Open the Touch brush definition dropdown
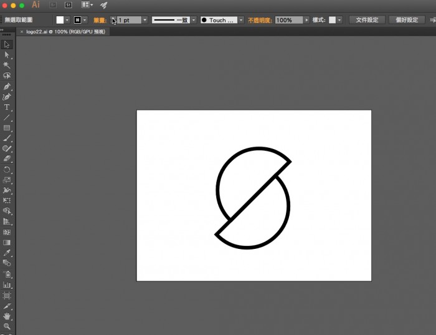436x335 pixels. click(241, 20)
